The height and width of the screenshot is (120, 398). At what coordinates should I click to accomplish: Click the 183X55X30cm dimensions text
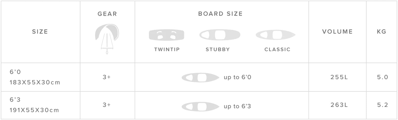coord(35,82)
